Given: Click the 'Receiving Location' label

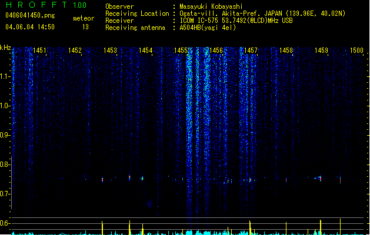Looking at the screenshot, I should point(137,14).
